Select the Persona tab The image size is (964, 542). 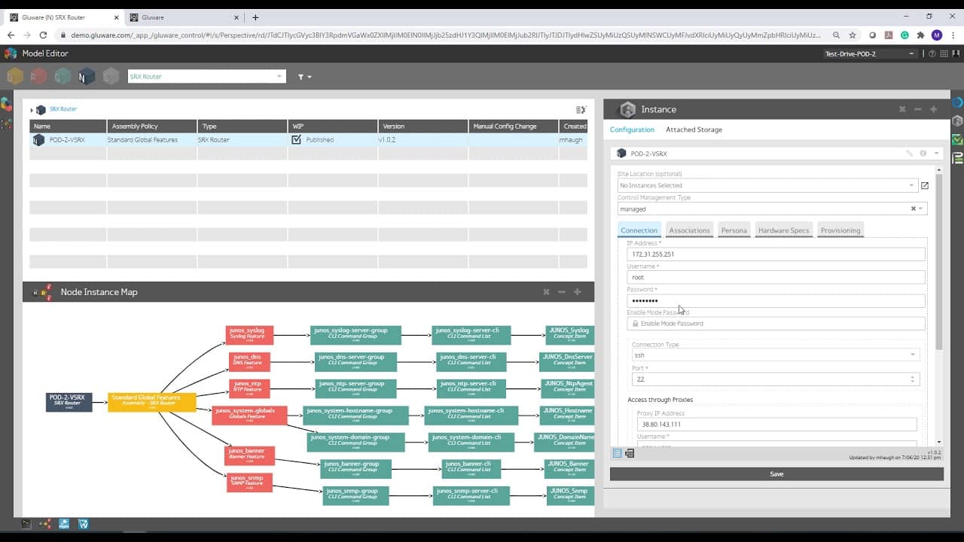coord(734,230)
